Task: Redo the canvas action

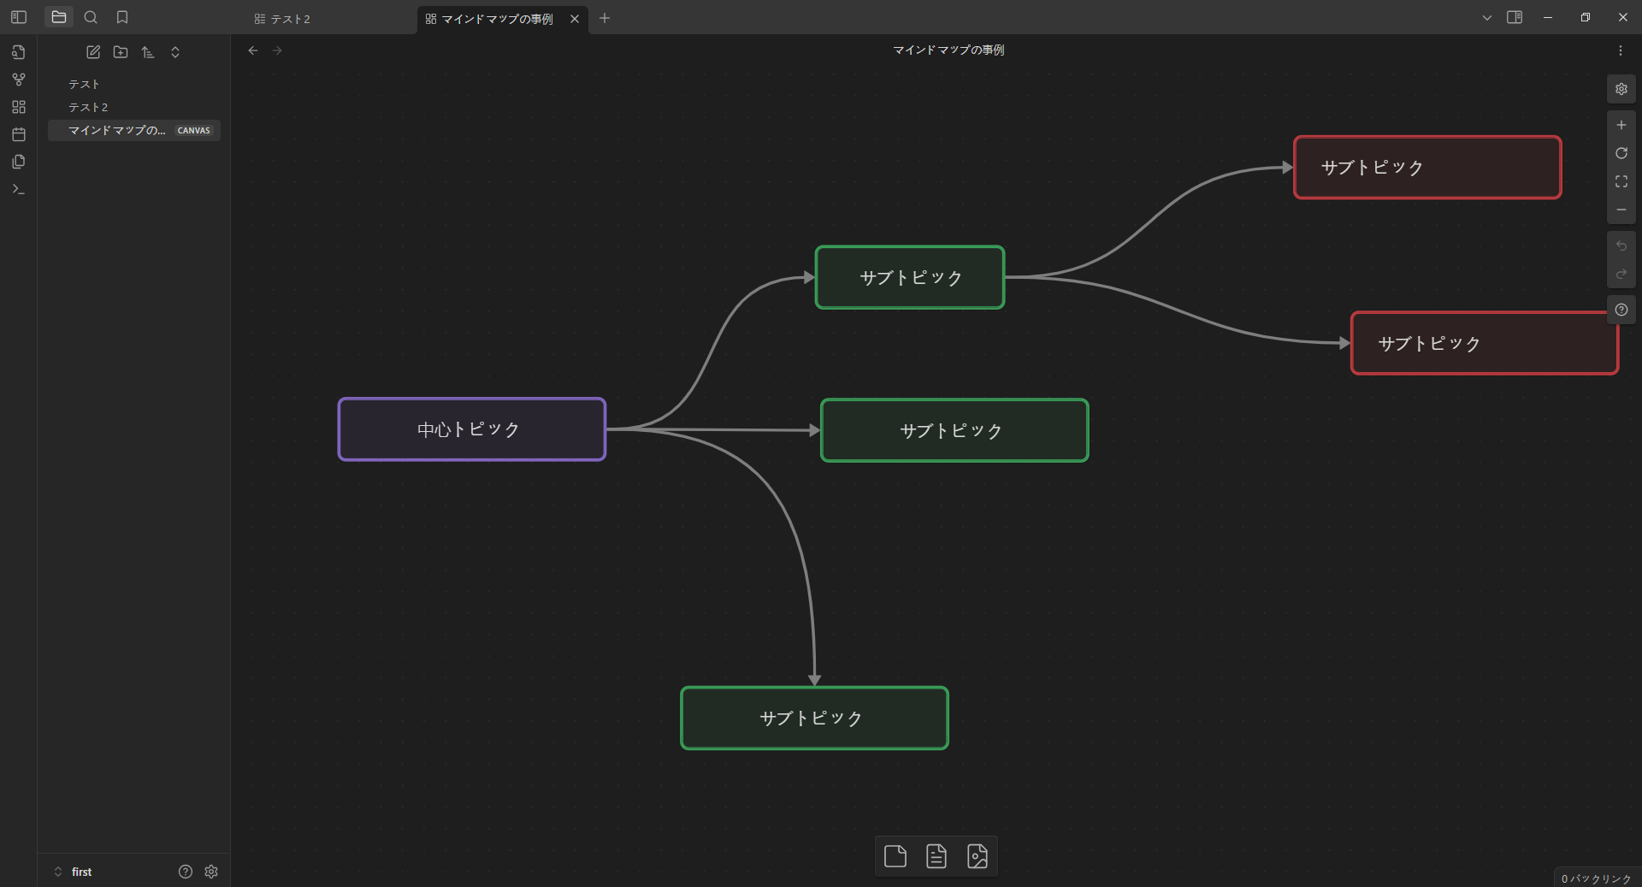Action: coord(1621,275)
